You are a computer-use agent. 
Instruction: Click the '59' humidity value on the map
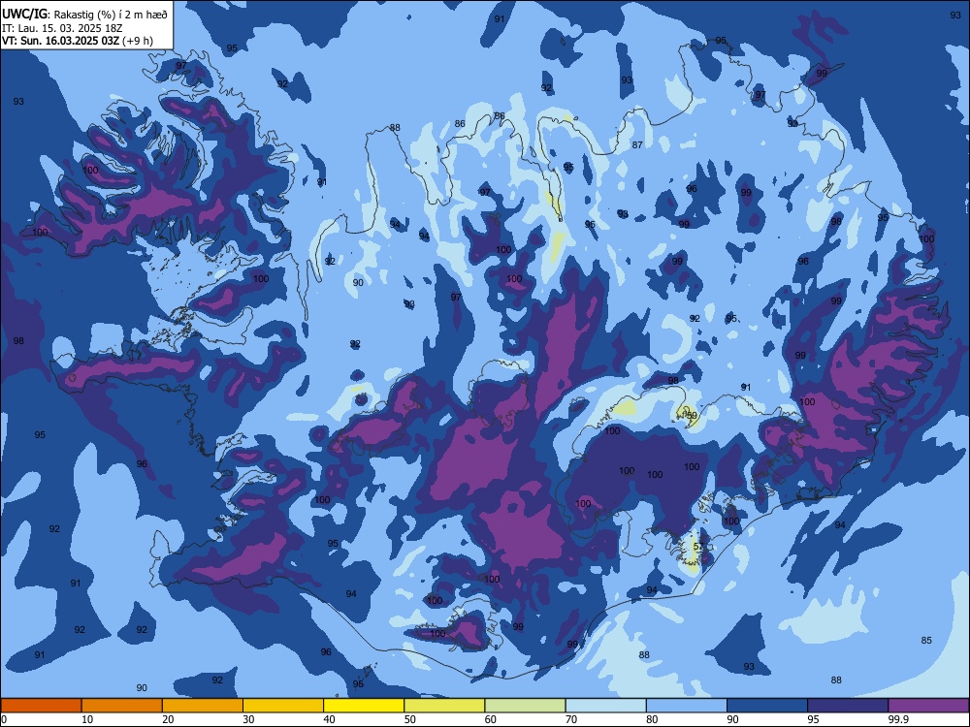[692, 416]
